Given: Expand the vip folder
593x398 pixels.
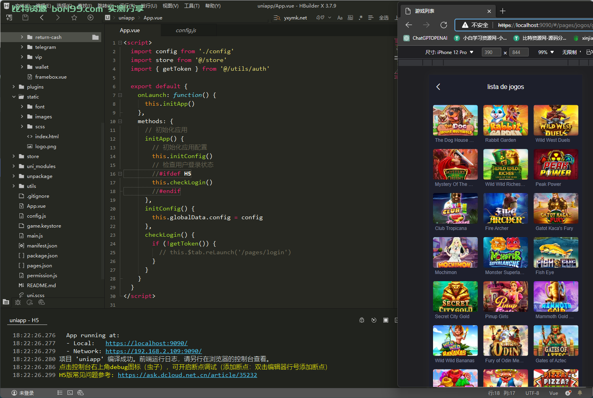Looking at the screenshot, I should click(22, 57).
